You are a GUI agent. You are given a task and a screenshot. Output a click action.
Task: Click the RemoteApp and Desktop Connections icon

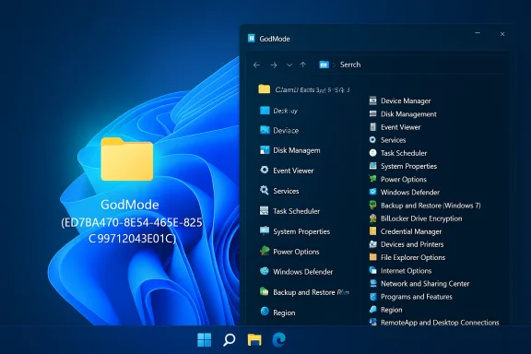372,322
